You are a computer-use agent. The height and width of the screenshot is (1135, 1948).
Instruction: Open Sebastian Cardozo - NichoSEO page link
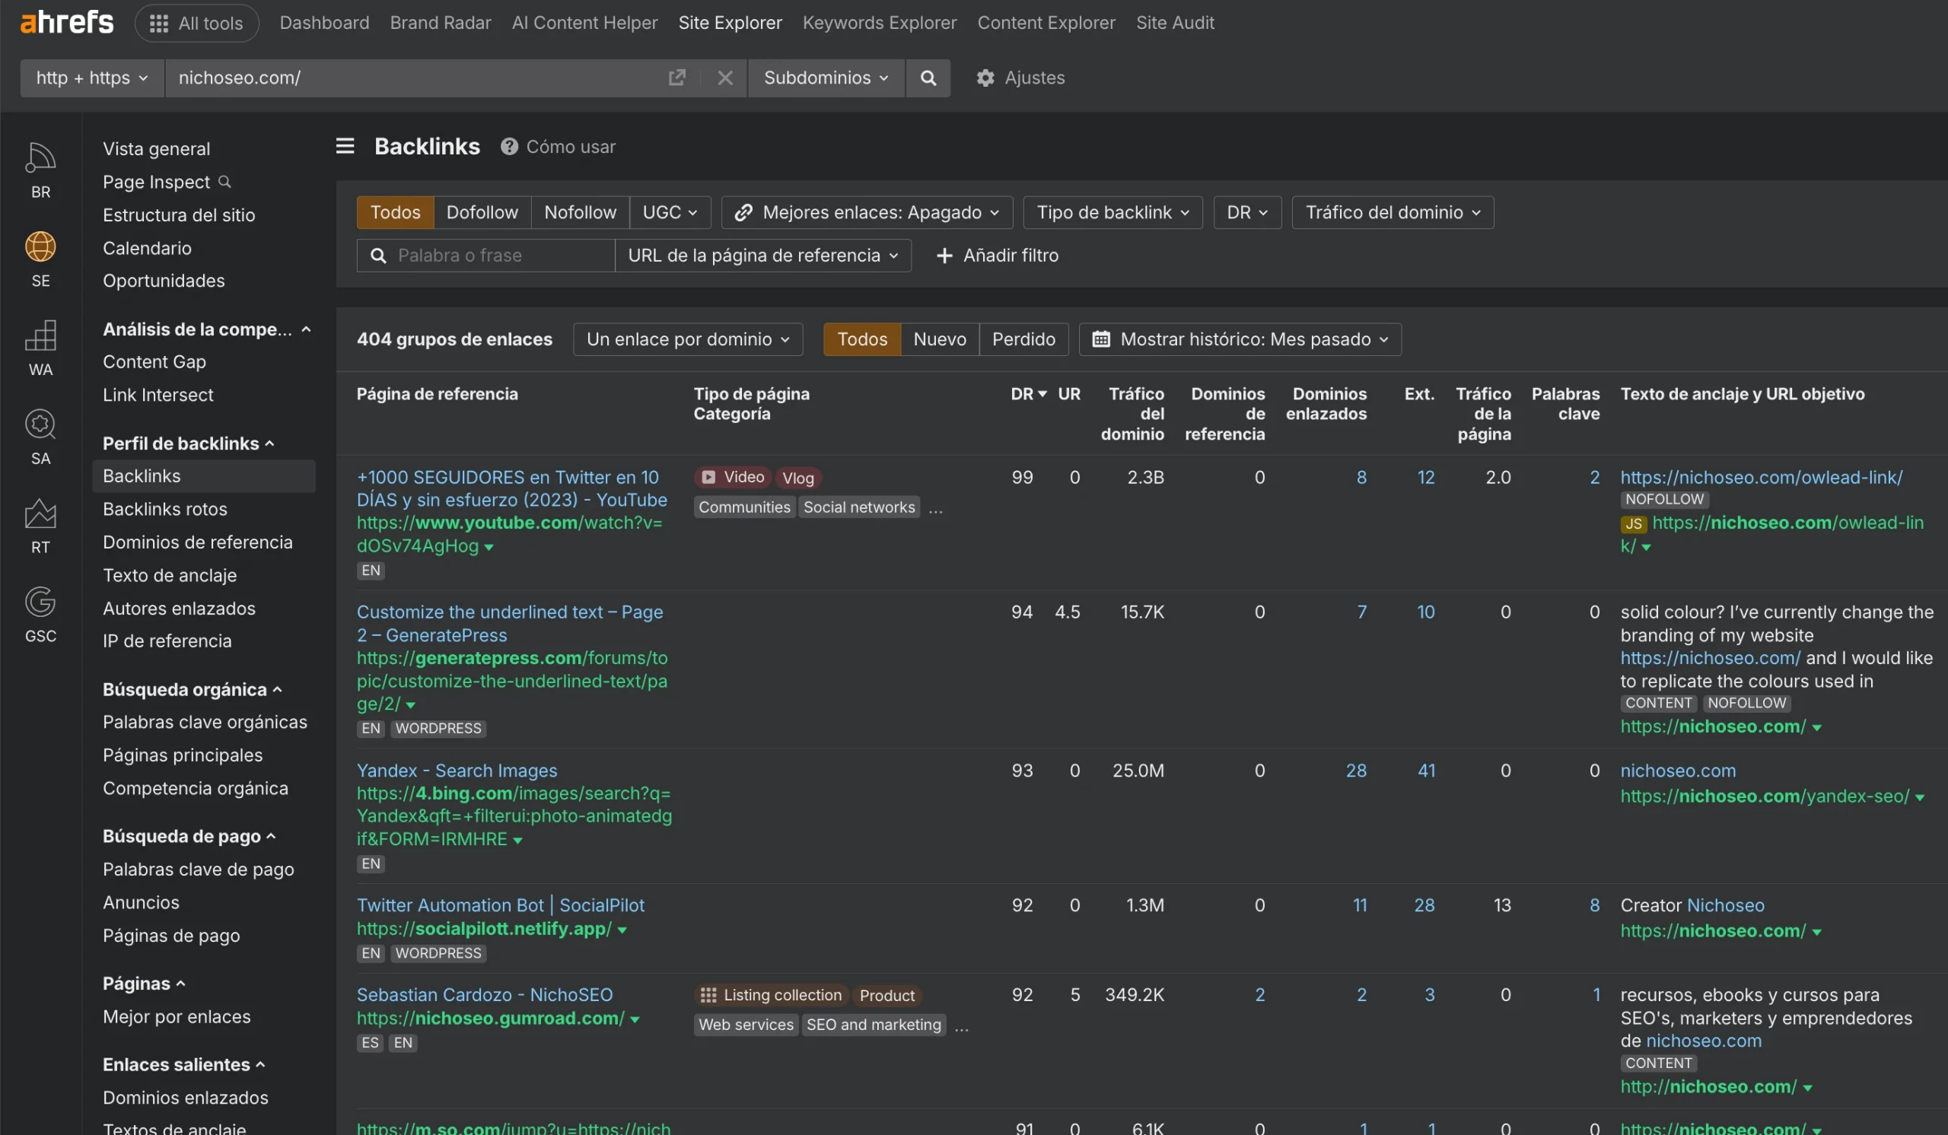pos(485,995)
